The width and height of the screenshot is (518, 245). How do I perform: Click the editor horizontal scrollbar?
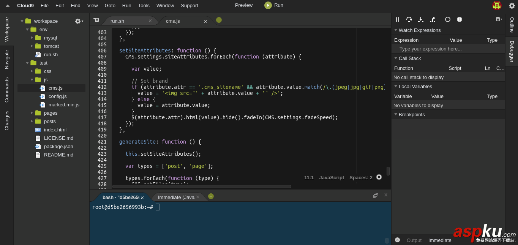pyautogui.click(x=202, y=187)
